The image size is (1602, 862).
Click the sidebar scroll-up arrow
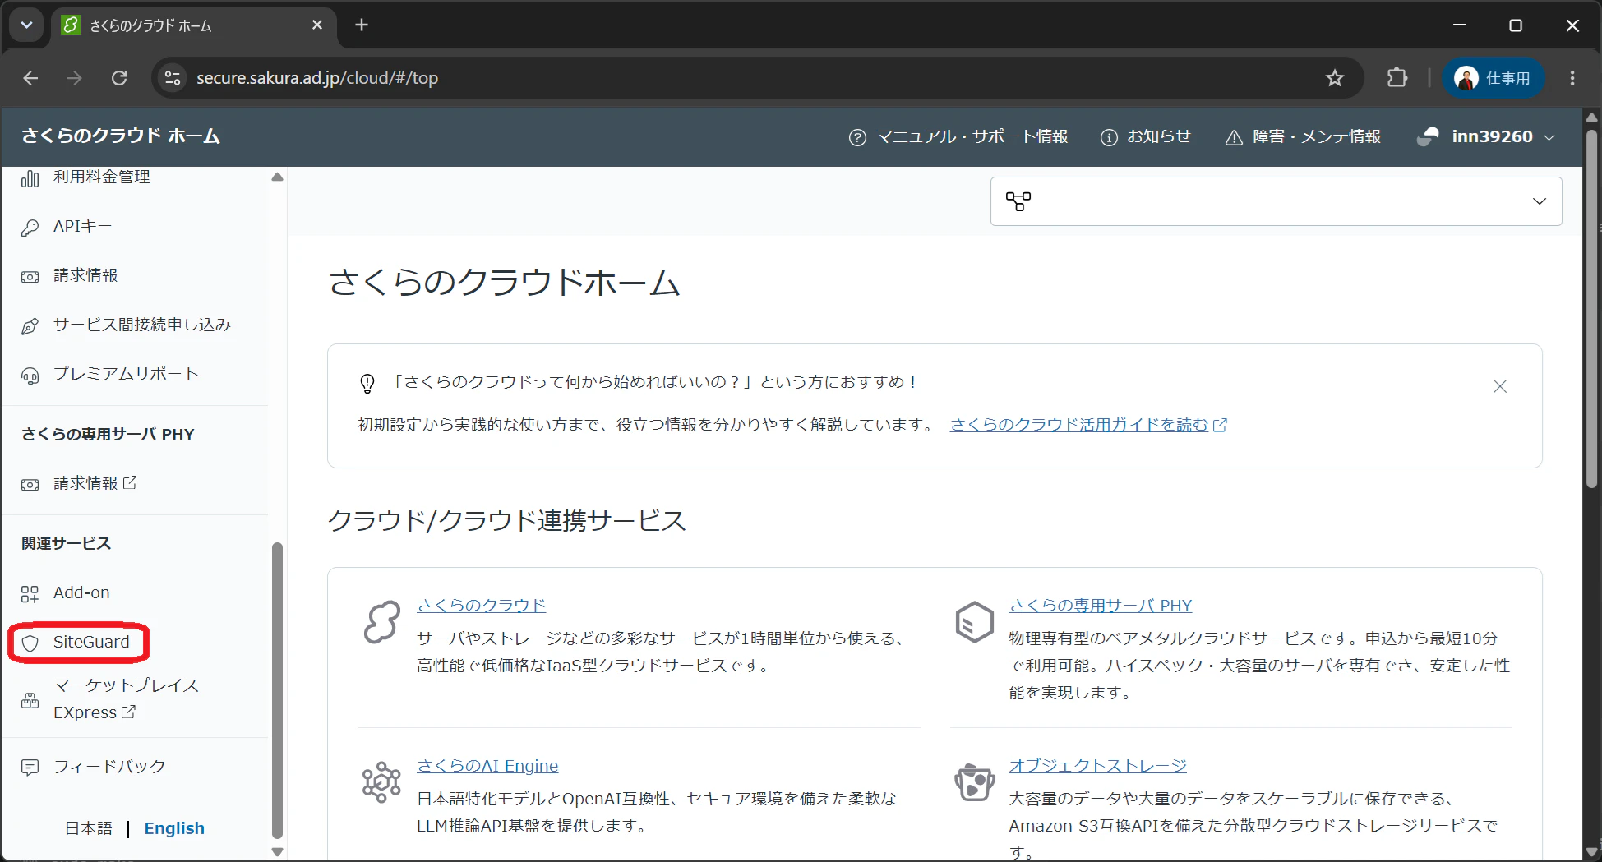pos(277,177)
